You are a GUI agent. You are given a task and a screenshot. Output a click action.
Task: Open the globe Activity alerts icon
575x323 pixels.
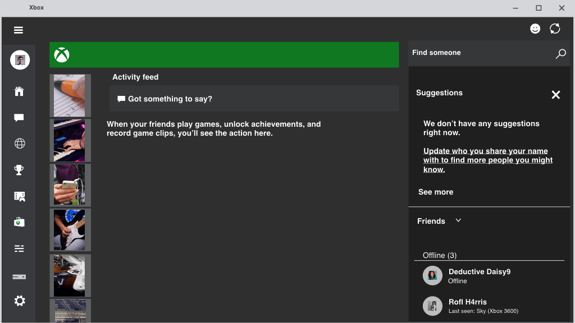[20, 144]
